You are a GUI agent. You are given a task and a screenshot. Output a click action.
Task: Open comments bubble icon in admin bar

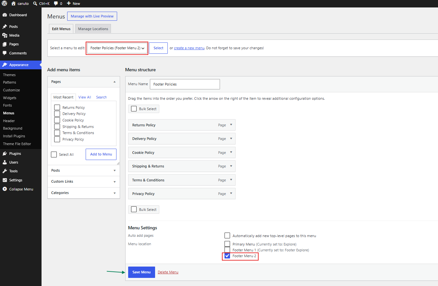tap(56, 4)
